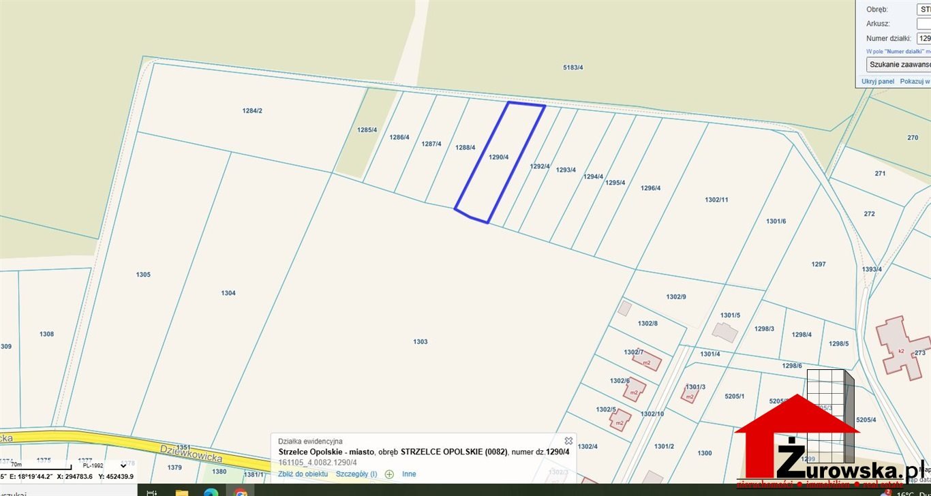
Task: Click the Task View icon on the taskbar
Action: (x=151, y=492)
